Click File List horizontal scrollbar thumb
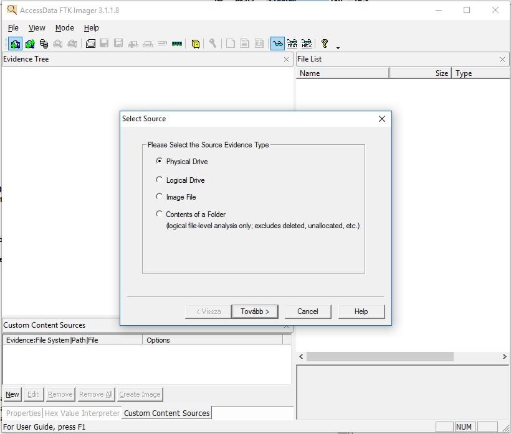The height and width of the screenshot is (434, 511). click(380, 357)
